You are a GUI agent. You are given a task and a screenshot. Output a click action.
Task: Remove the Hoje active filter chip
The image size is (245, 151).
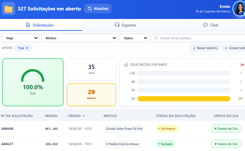click(x=27, y=48)
